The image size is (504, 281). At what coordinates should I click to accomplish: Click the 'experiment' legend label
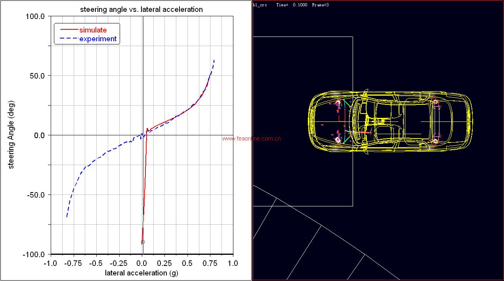(x=98, y=39)
